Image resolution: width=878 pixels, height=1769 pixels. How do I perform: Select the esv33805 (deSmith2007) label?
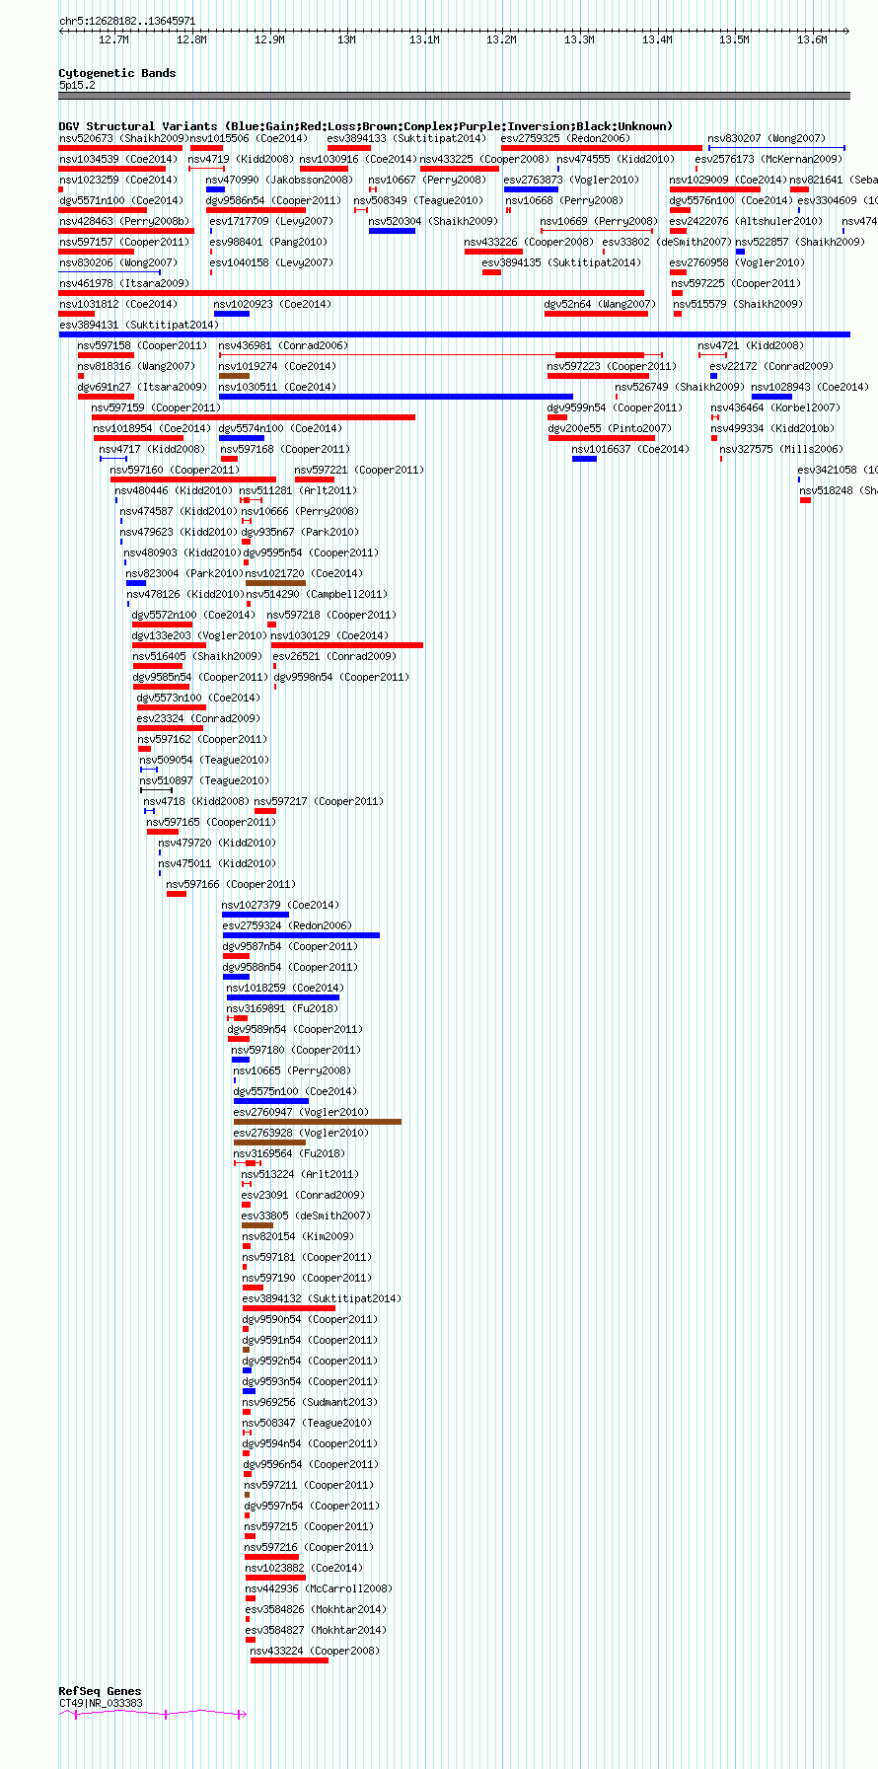coord(306,1216)
